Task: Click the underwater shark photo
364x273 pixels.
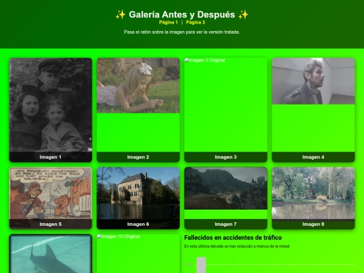Action: 51,253
